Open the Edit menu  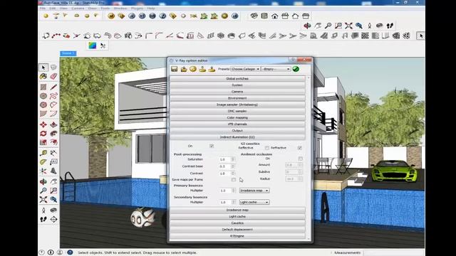[x=53, y=8]
